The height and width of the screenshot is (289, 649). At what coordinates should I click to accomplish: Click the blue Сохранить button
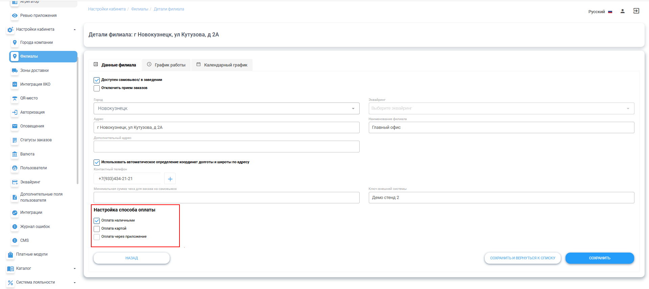[x=599, y=258]
